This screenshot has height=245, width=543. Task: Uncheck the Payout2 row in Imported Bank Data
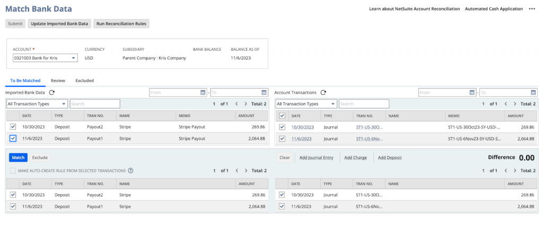tap(13, 127)
